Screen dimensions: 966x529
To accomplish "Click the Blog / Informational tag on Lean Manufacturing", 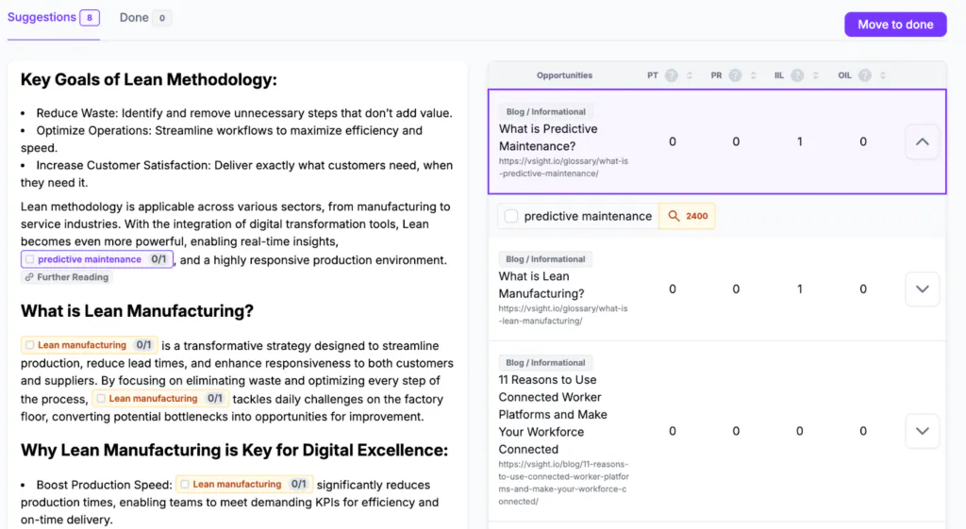I will click(545, 259).
